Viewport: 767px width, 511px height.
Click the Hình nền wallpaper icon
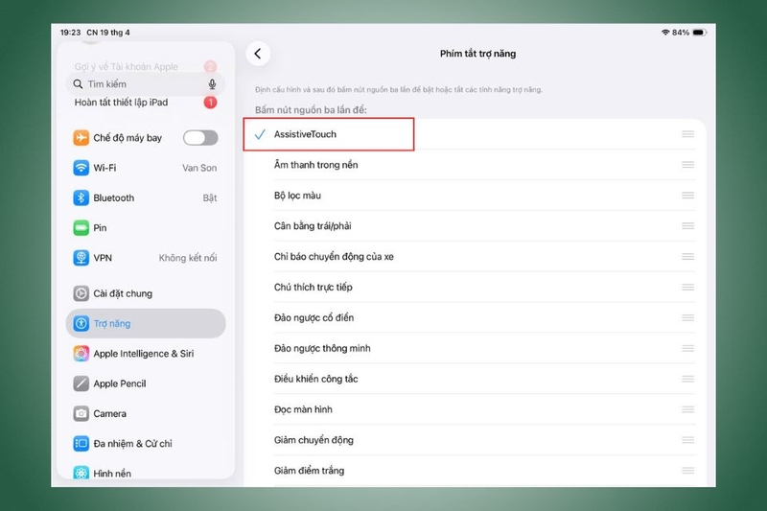pos(81,473)
